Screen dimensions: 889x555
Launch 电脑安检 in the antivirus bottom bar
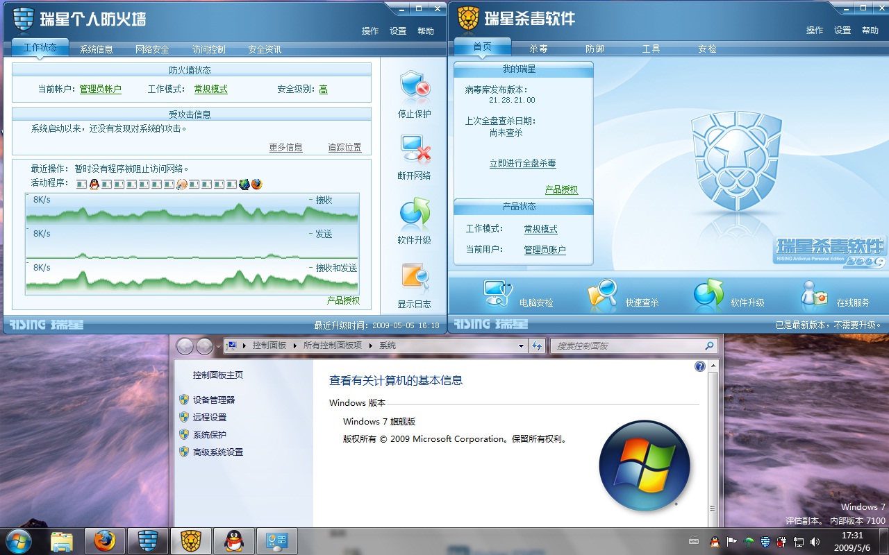point(497,294)
